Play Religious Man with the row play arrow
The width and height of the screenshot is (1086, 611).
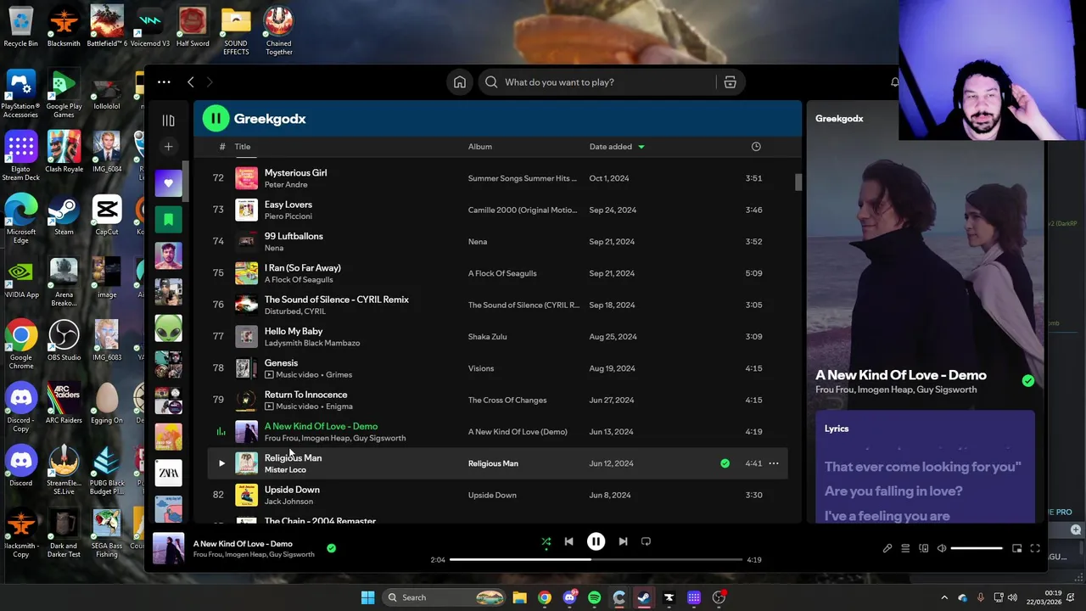(x=221, y=463)
